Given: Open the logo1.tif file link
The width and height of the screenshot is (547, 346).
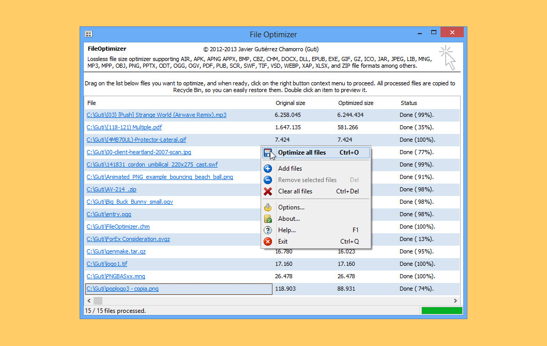Looking at the screenshot, I should coord(107,264).
